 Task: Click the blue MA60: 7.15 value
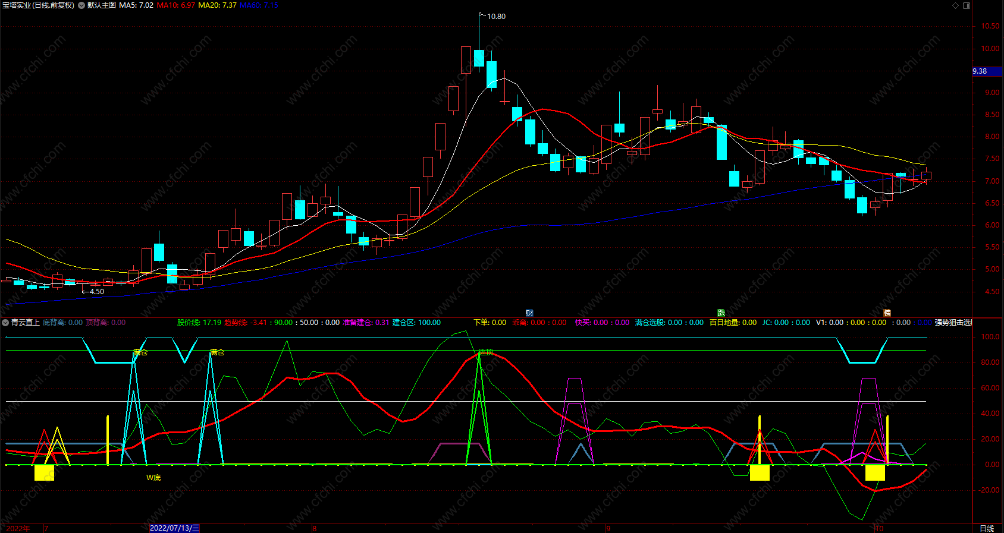point(259,5)
